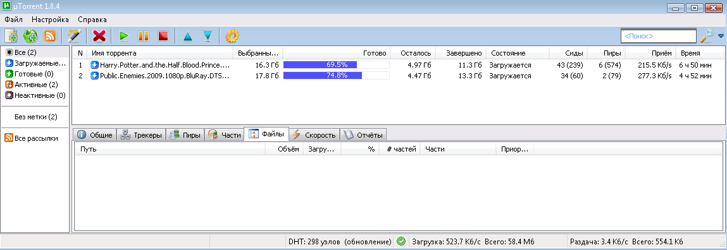
Task: Switch to the Файлы tab
Action: coord(266,134)
